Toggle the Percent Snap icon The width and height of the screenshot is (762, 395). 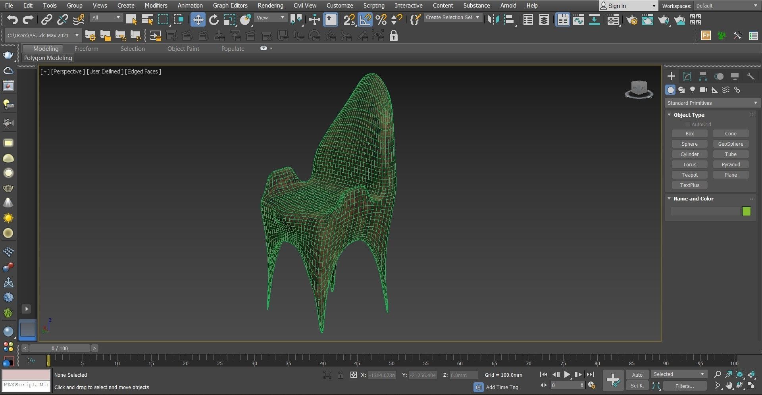click(381, 19)
